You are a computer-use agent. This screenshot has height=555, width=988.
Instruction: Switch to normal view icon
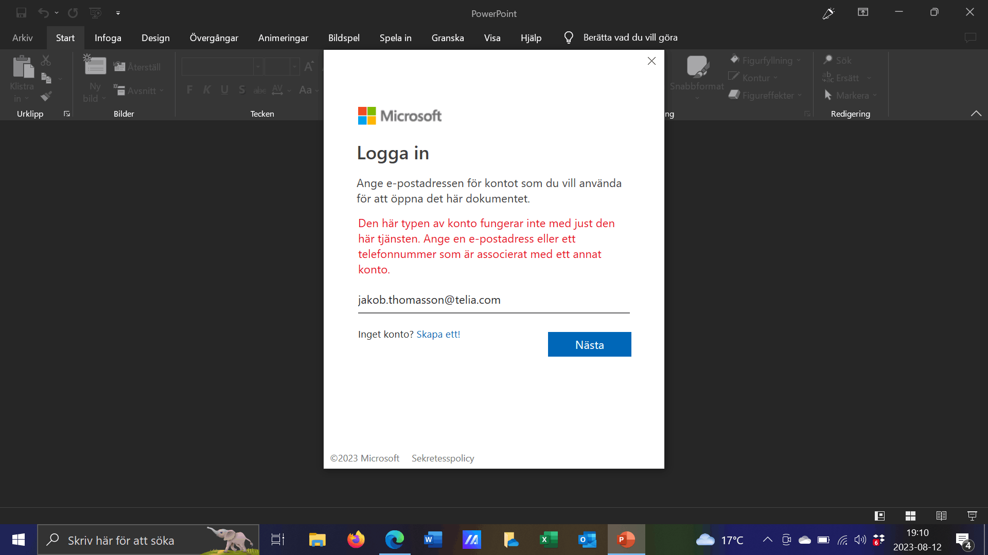coord(879,515)
